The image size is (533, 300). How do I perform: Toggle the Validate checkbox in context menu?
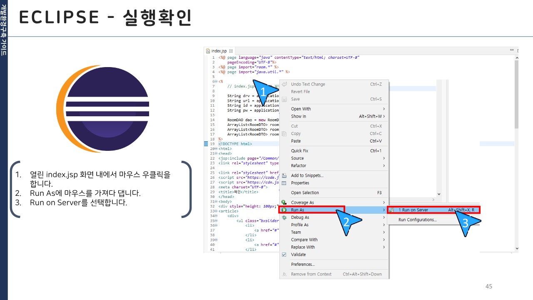click(284, 255)
